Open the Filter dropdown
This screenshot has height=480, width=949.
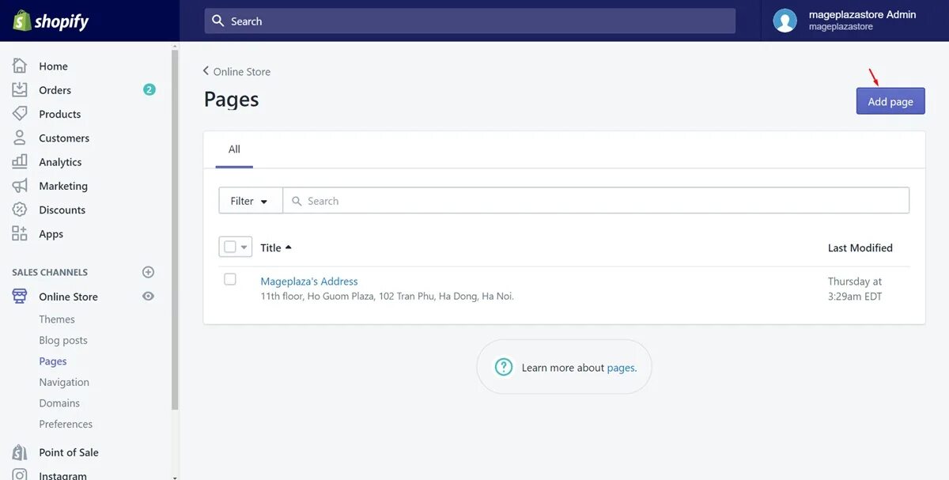tap(250, 201)
